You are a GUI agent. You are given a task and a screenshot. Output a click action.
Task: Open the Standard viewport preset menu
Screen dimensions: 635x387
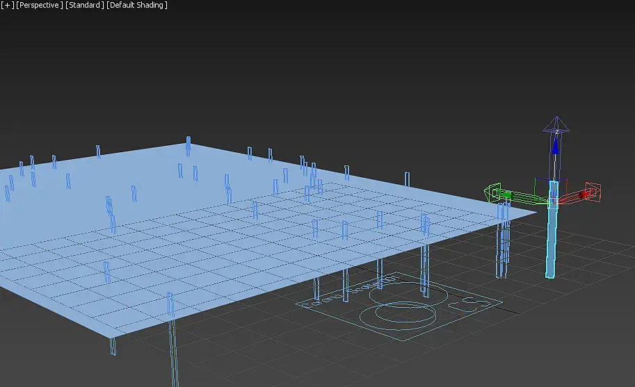(x=84, y=6)
